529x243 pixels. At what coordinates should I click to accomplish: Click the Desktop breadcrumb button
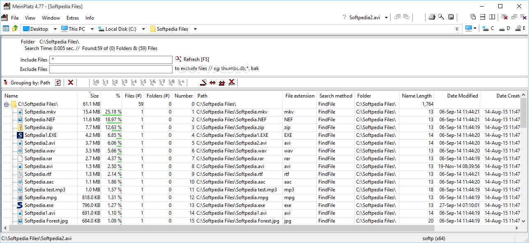[x=35, y=29]
